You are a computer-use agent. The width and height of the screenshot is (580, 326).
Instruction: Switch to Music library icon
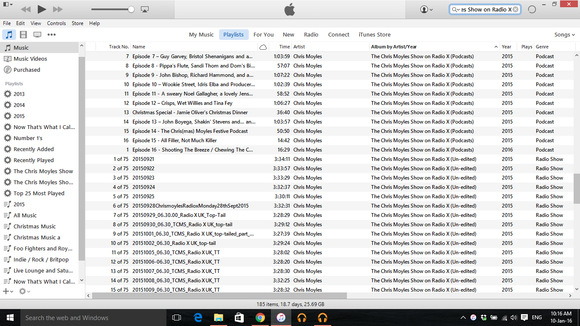tap(9, 35)
